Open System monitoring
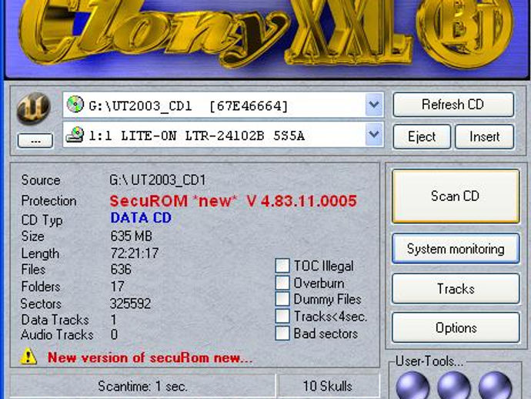 [456, 249]
